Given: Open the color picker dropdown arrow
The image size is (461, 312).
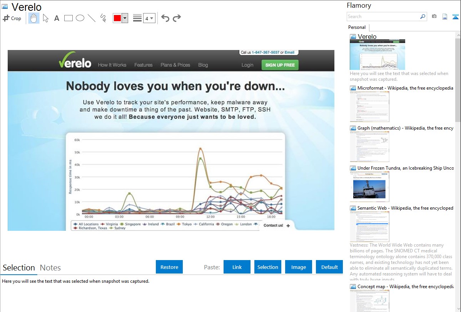Looking at the screenshot, I should (x=125, y=18).
